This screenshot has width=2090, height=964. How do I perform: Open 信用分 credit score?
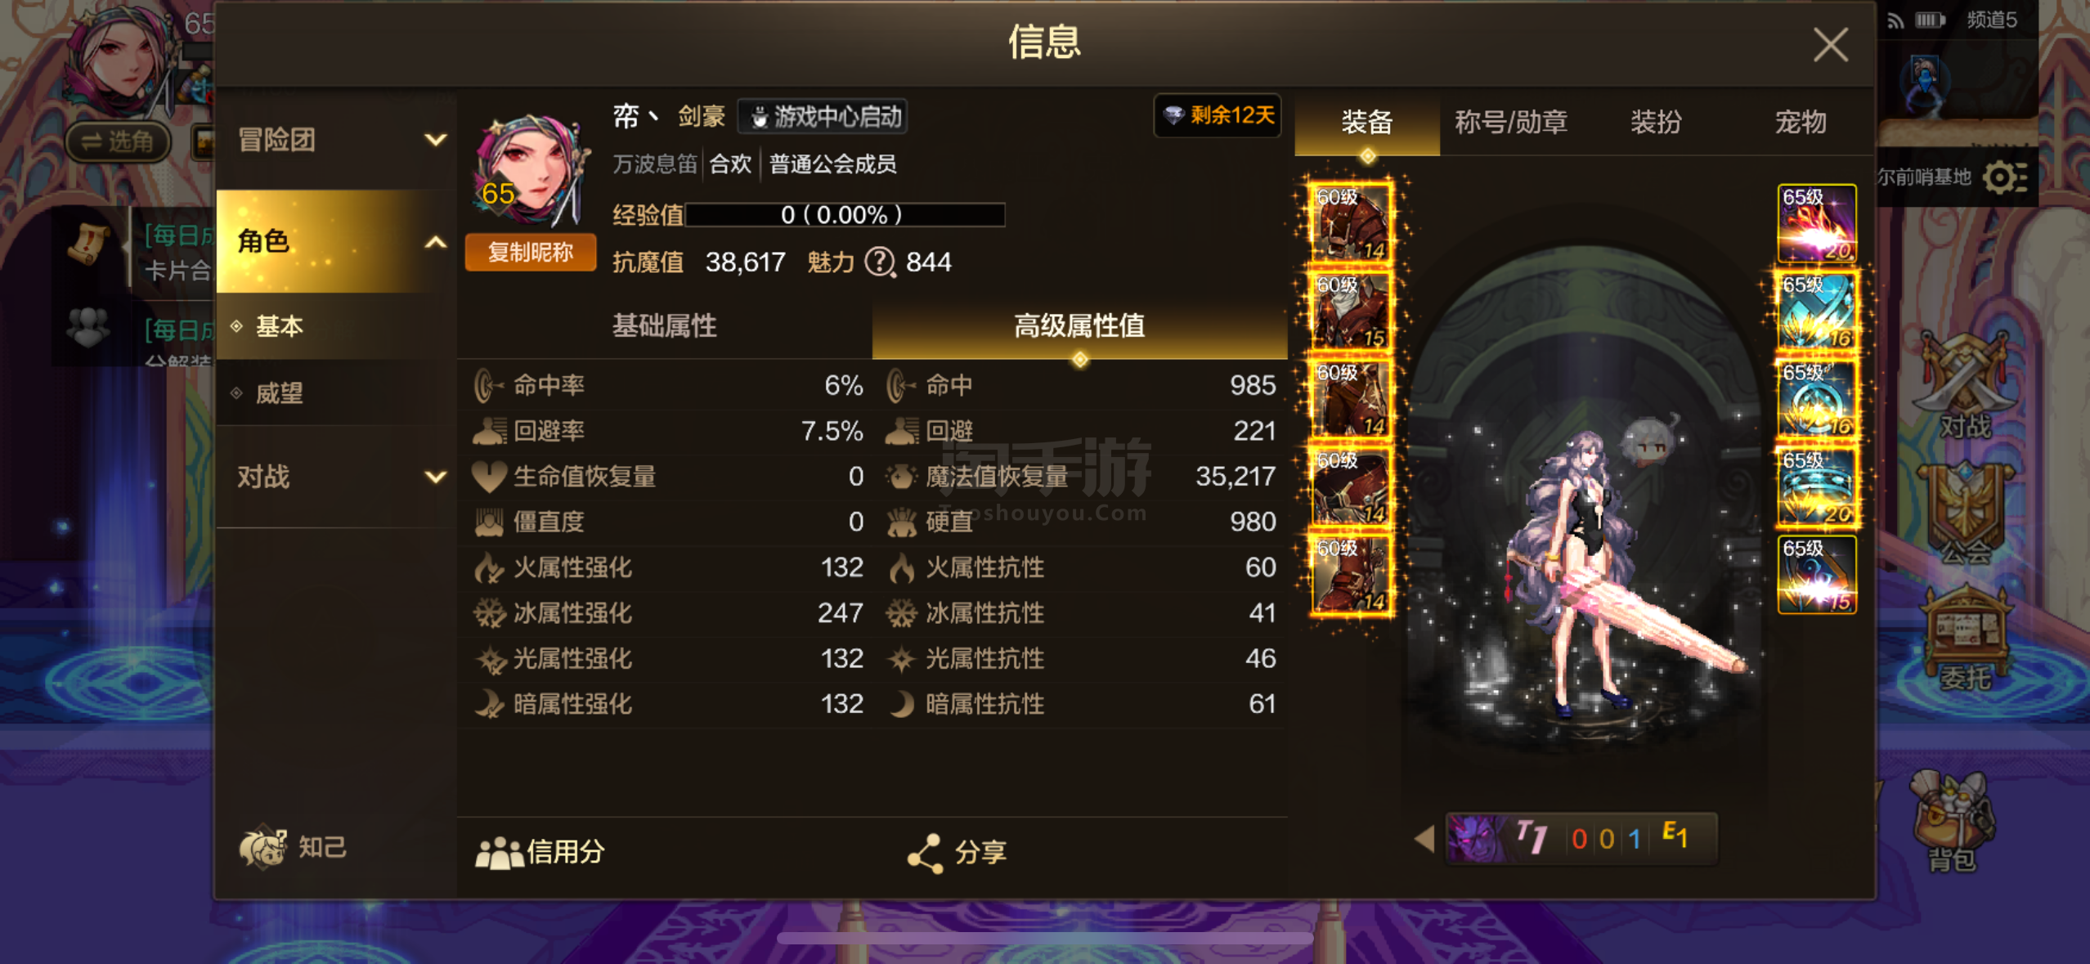point(540,852)
